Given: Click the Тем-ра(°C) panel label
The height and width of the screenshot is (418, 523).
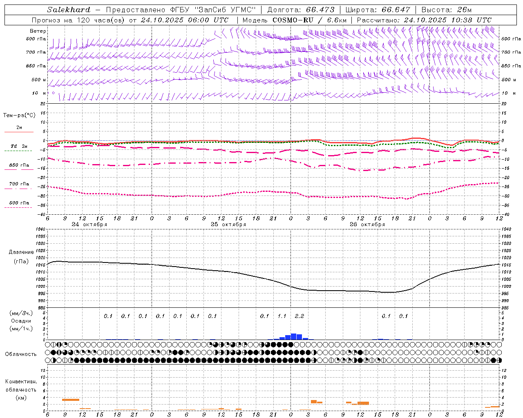Looking at the screenshot, I should pos(19,116).
